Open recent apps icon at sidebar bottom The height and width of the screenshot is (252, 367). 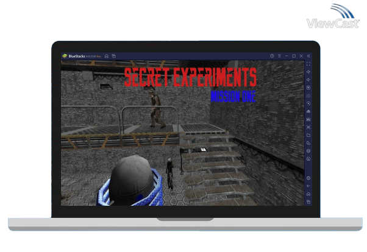tap(308, 201)
